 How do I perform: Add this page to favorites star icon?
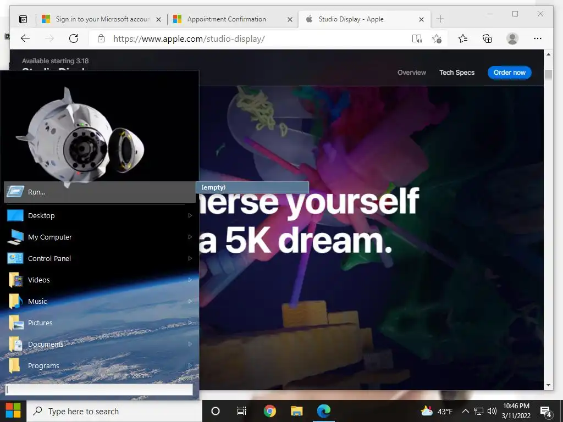click(x=437, y=39)
